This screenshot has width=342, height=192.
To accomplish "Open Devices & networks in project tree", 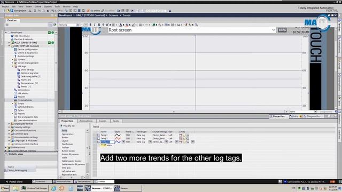I will pos(24,39).
